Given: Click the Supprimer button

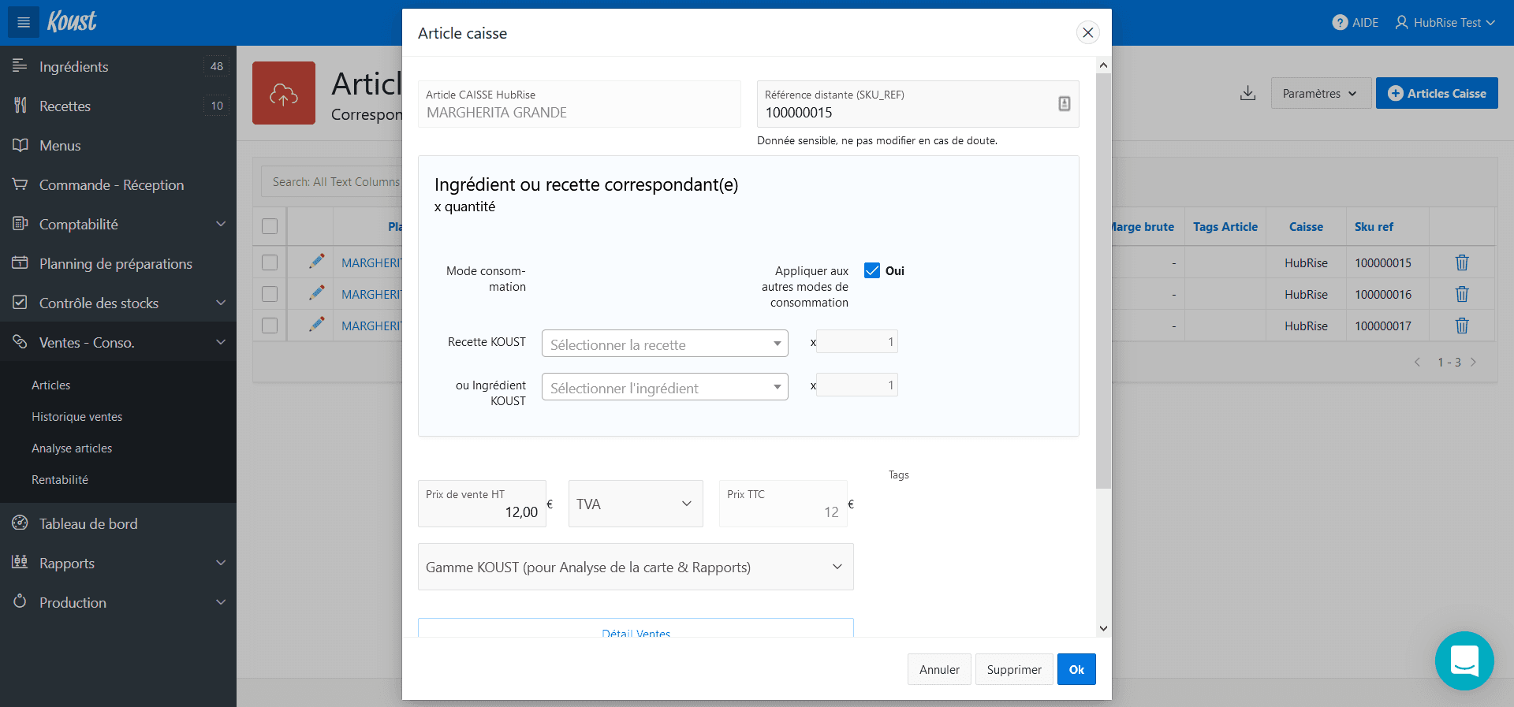Looking at the screenshot, I should 1014,669.
